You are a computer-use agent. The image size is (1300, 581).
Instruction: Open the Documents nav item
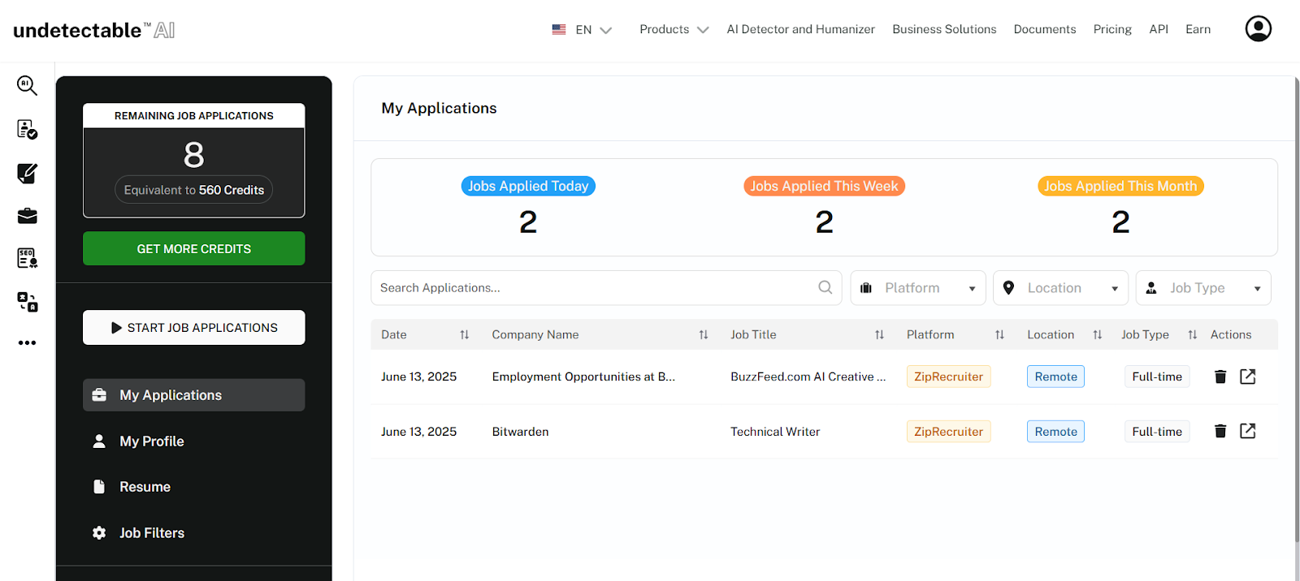tap(1045, 29)
